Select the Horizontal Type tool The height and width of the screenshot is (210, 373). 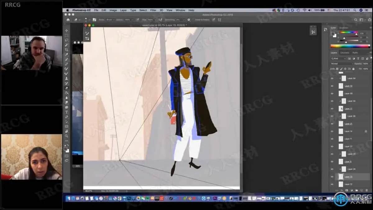pyautogui.click(x=67, y=112)
